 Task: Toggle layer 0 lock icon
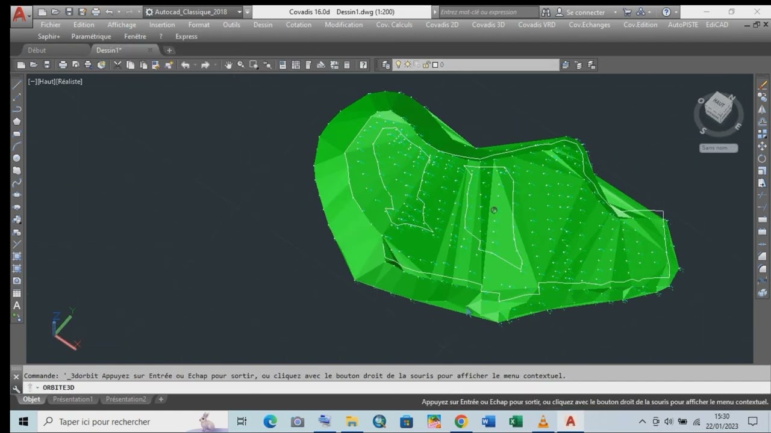click(x=426, y=65)
